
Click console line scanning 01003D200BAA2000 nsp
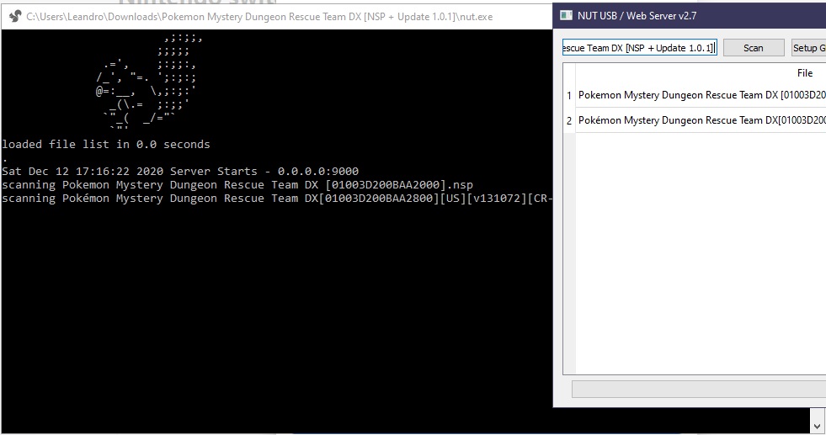(x=237, y=185)
